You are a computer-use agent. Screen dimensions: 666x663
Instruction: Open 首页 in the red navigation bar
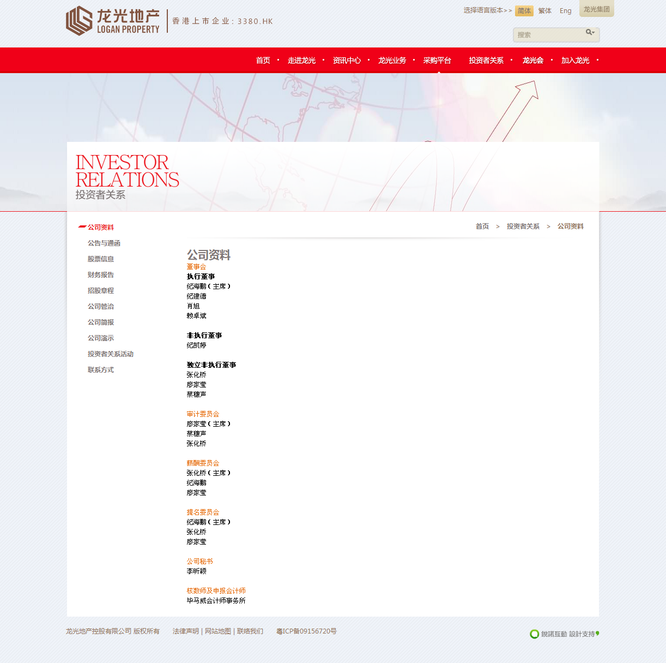[263, 61]
